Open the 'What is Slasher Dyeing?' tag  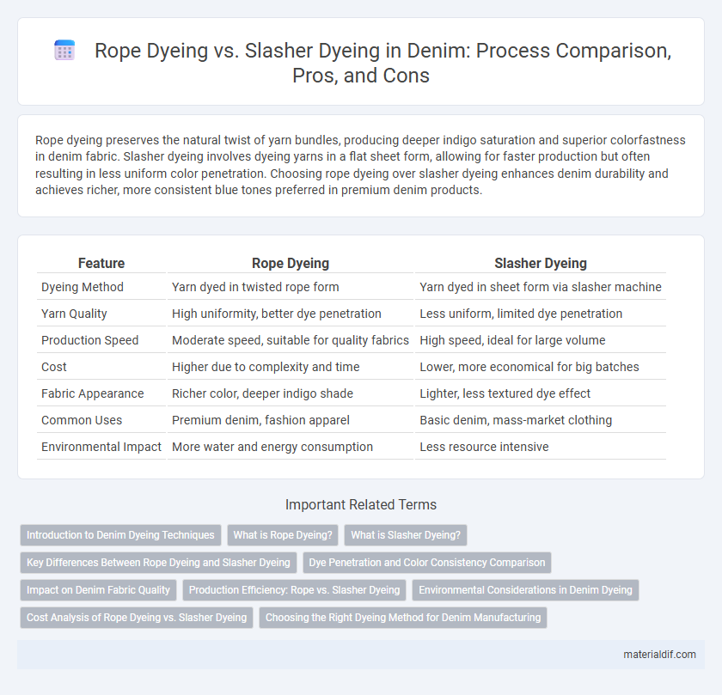tap(406, 535)
